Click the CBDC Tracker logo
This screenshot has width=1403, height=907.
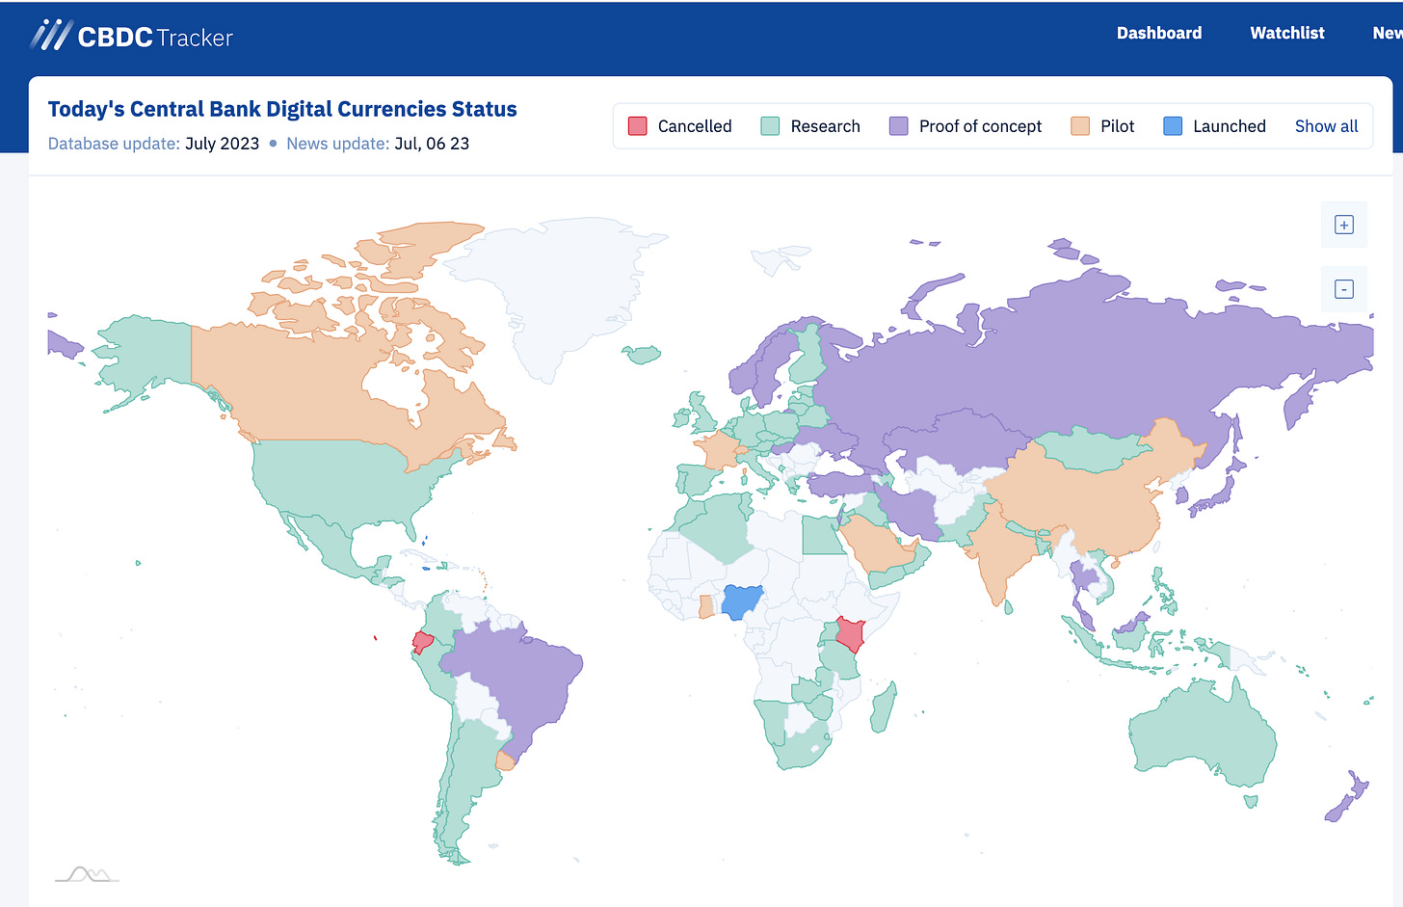tap(131, 37)
